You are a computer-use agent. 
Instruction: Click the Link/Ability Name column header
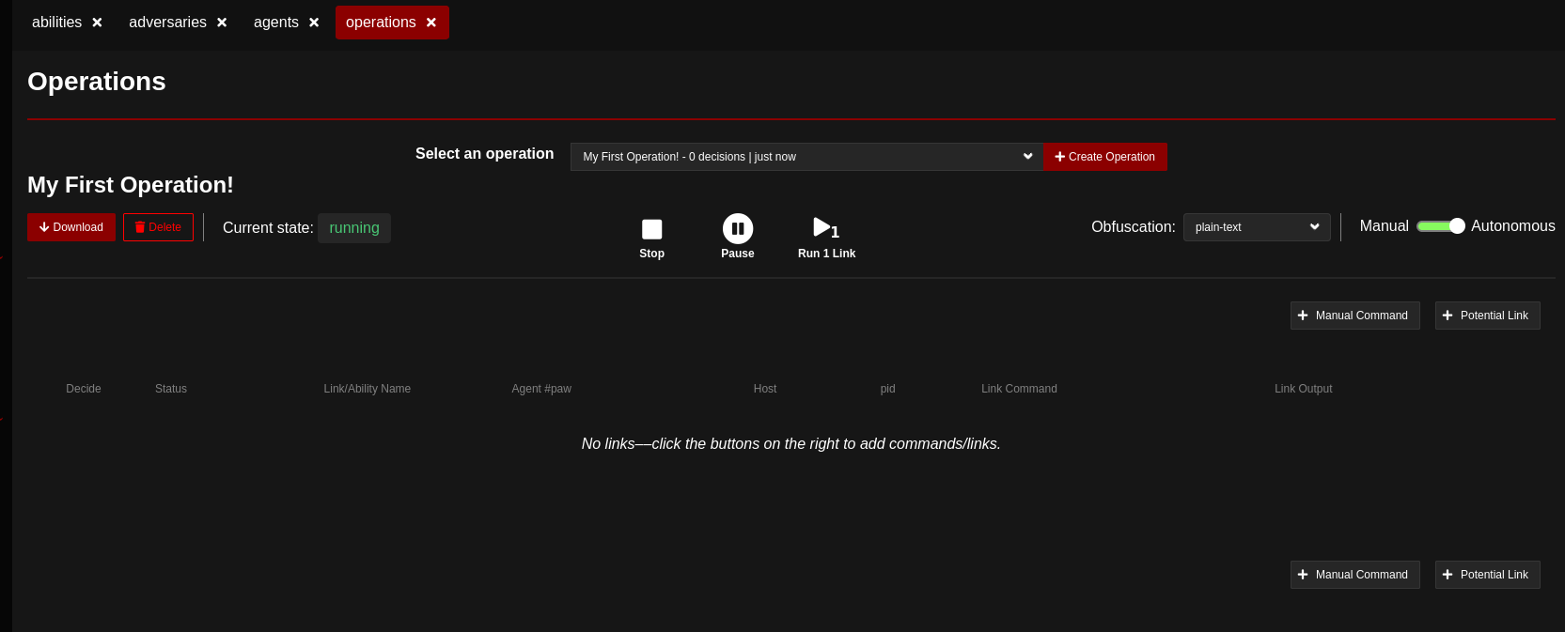tap(368, 389)
